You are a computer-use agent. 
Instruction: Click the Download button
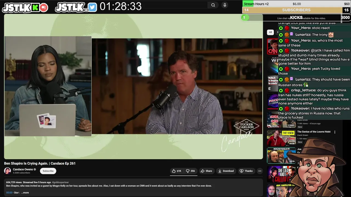pyautogui.click(x=226, y=171)
